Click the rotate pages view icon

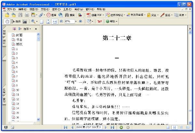(x=89, y=21)
